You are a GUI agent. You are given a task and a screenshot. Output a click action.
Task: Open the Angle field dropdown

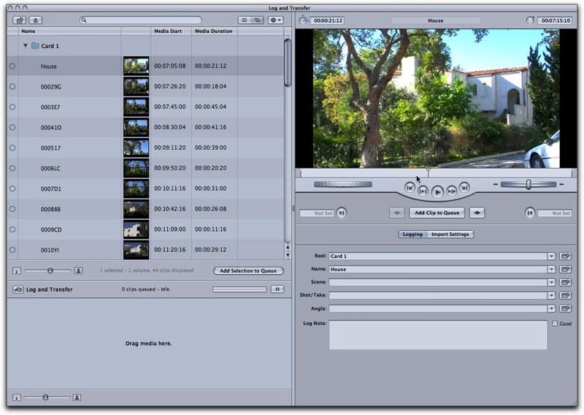coord(551,308)
